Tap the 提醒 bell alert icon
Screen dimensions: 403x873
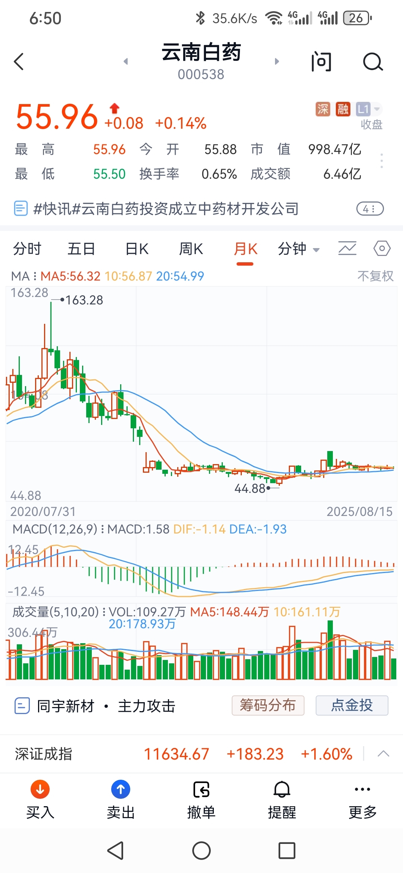pos(282,789)
